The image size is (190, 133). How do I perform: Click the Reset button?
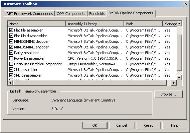(148, 125)
